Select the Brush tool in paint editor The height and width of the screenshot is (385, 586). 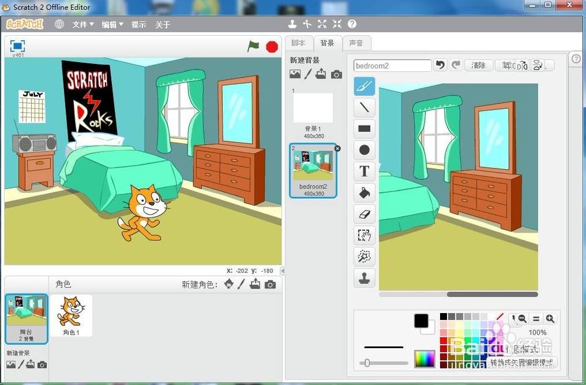364,86
